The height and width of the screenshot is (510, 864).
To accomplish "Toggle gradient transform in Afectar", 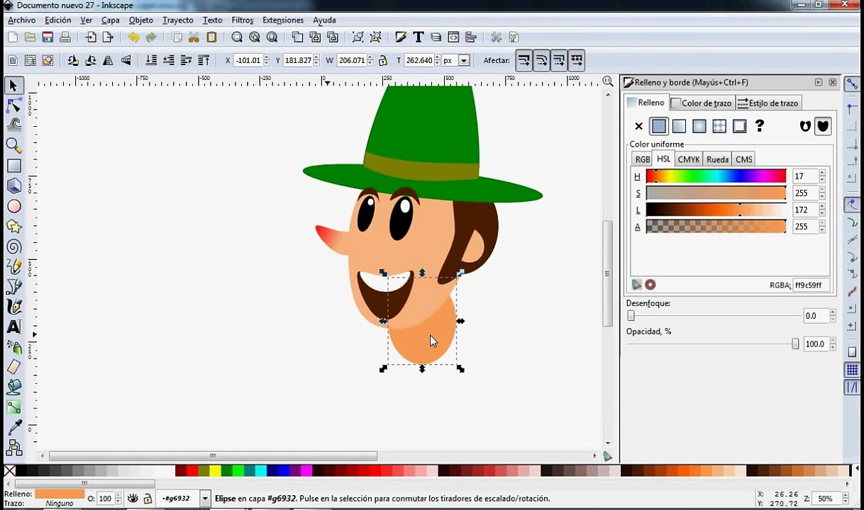I will pyautogui.click(x=559, y=60).
